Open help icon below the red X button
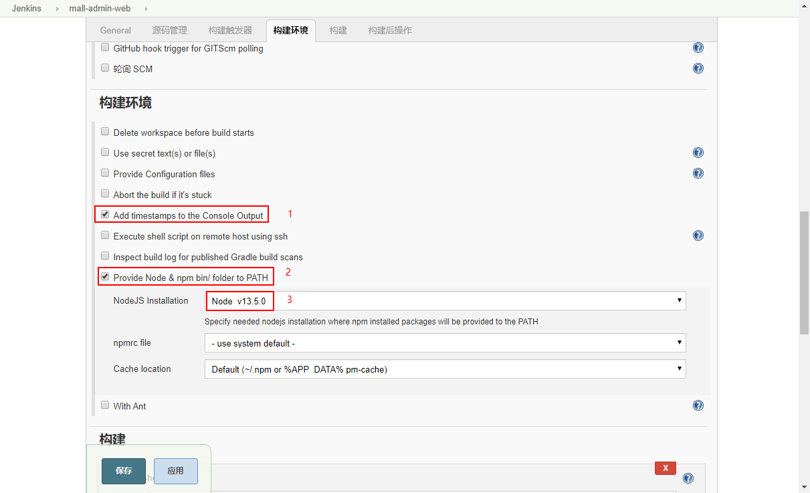Image resolution: width=810 pixels, height=493 pixels. (x=688, y=478)
